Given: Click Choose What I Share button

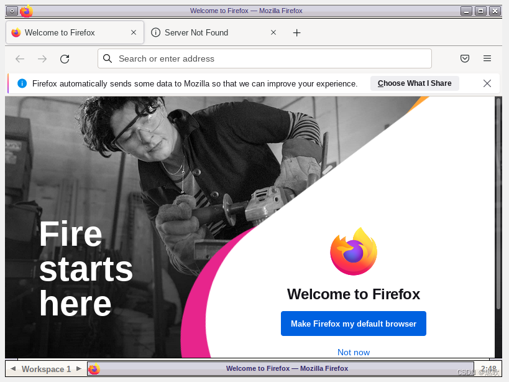Looking at the screenshot, I should point(415,83).
